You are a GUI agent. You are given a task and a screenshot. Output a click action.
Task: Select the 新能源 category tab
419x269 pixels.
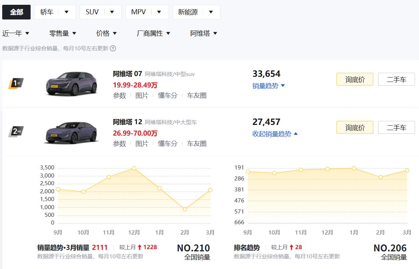coord(188,12)
